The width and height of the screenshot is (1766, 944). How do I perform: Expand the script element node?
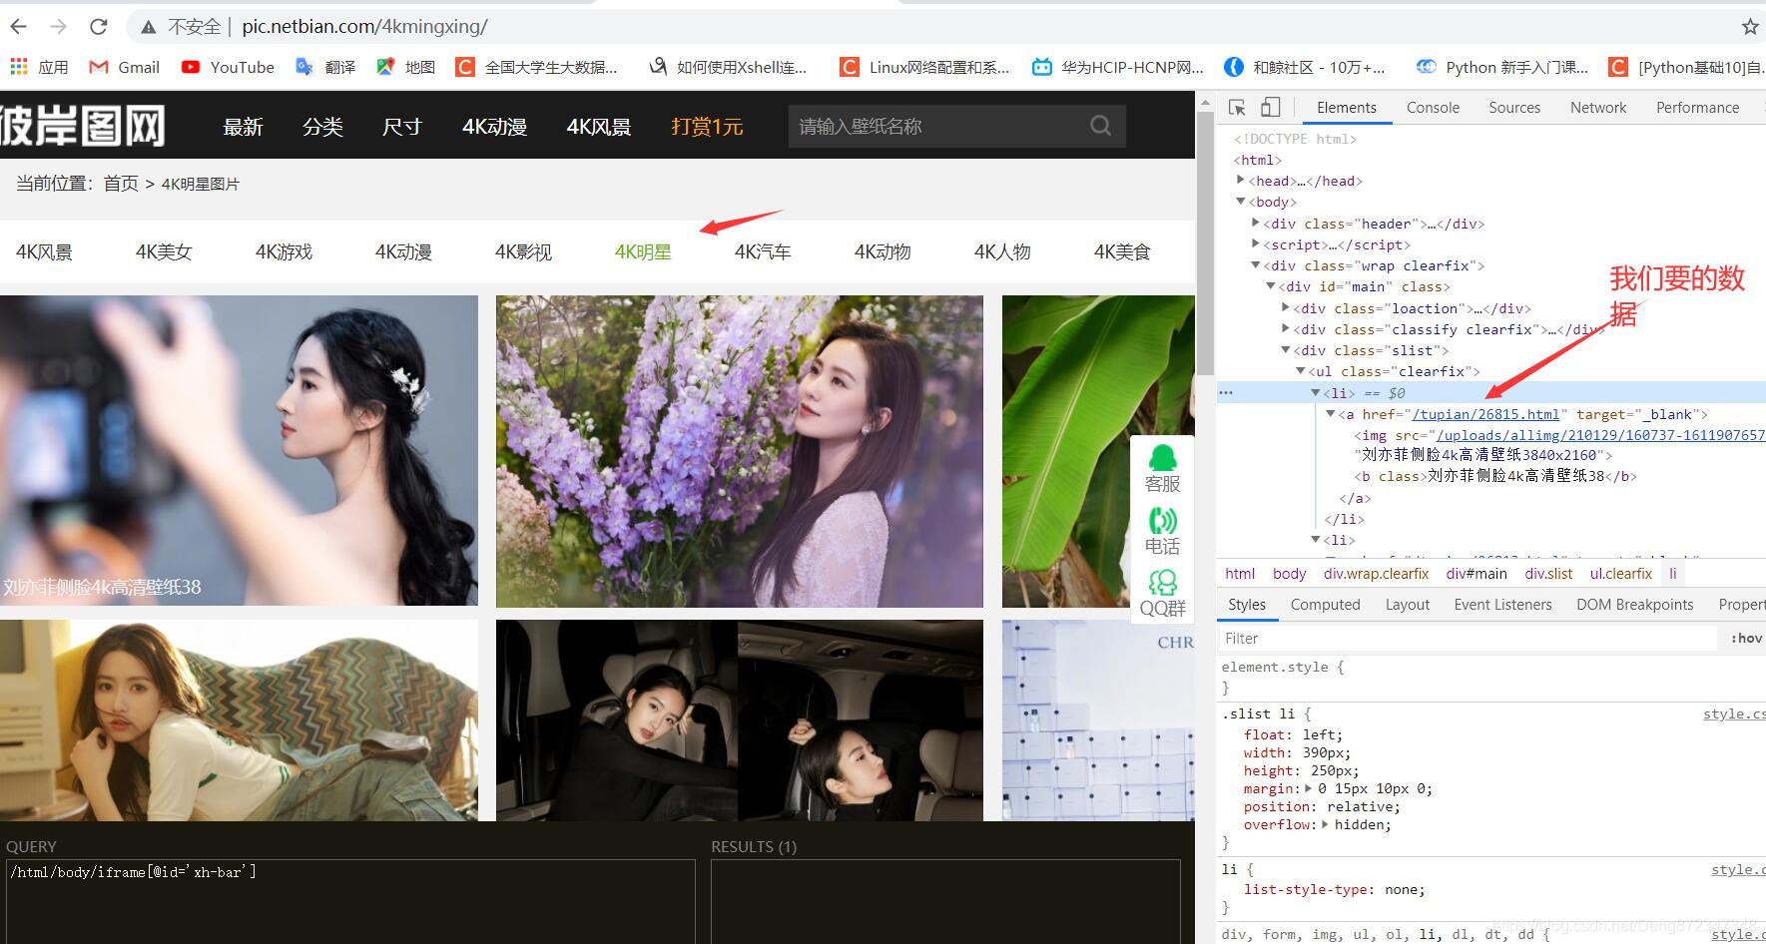(x=1256, y=244)
